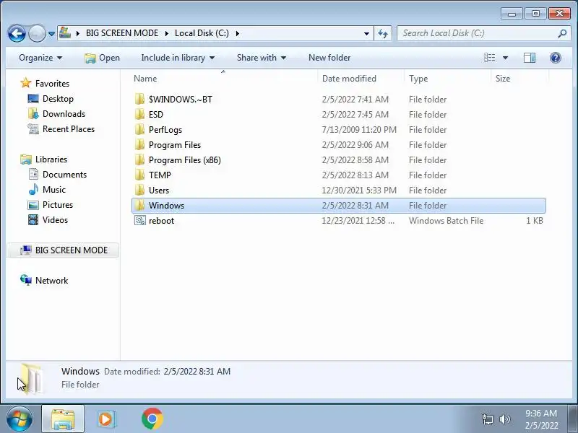578x433 pixels.
Task: Click the search magnifier icon
Action: (562, 33)
